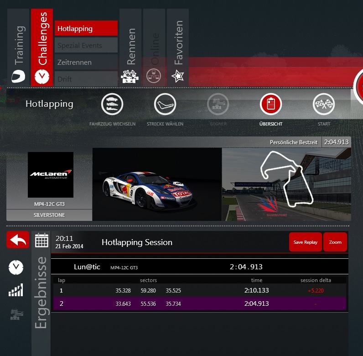This screenshot has width=363, height=356.
Task: Click the McLaren Automotive logo
Action: [51, 175]
